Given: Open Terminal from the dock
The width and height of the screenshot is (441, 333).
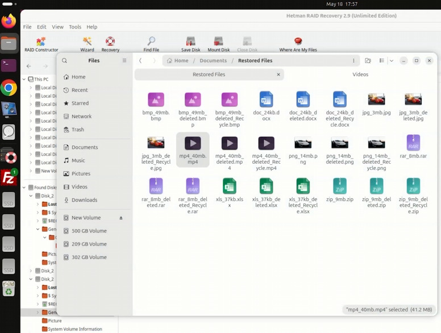Looking at the screenshot, I should tap(9, 65).
